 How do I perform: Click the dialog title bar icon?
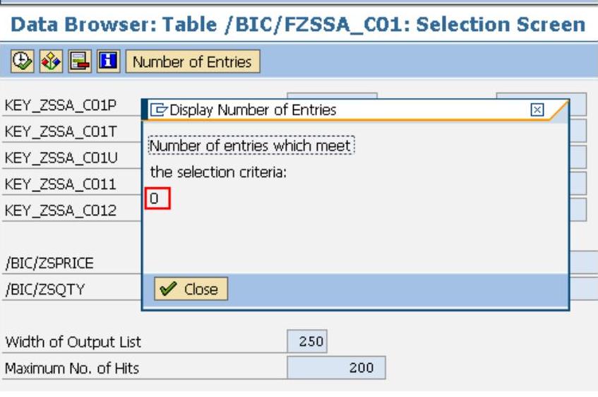coord(160,109)
